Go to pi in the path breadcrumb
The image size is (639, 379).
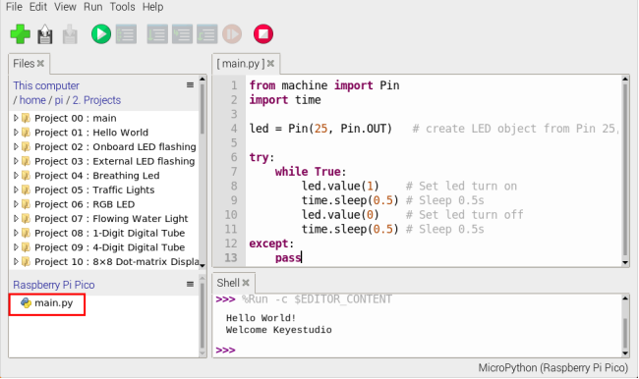[59, 100]
